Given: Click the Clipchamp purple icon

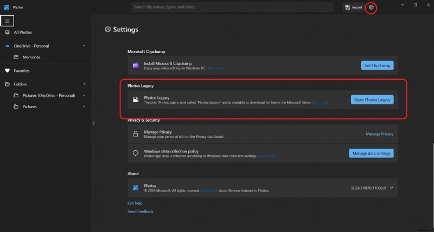Looking at the screenshot, I should pos(136,65).
